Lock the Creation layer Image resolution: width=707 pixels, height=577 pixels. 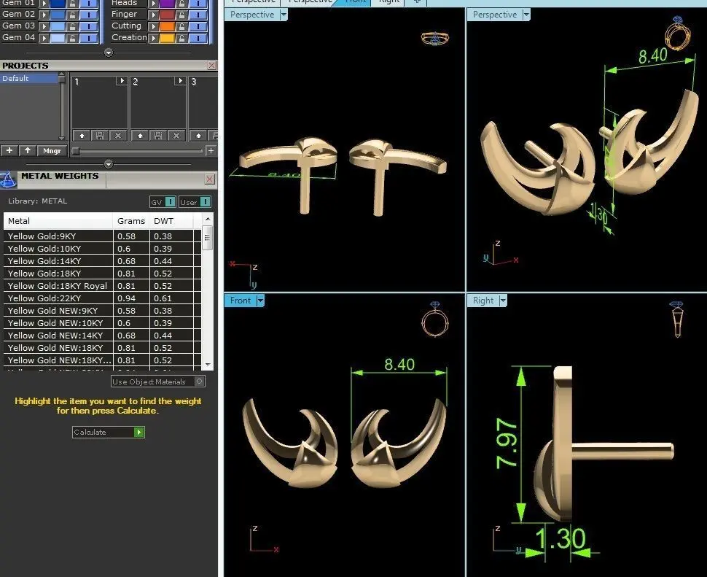click(181, 38)
